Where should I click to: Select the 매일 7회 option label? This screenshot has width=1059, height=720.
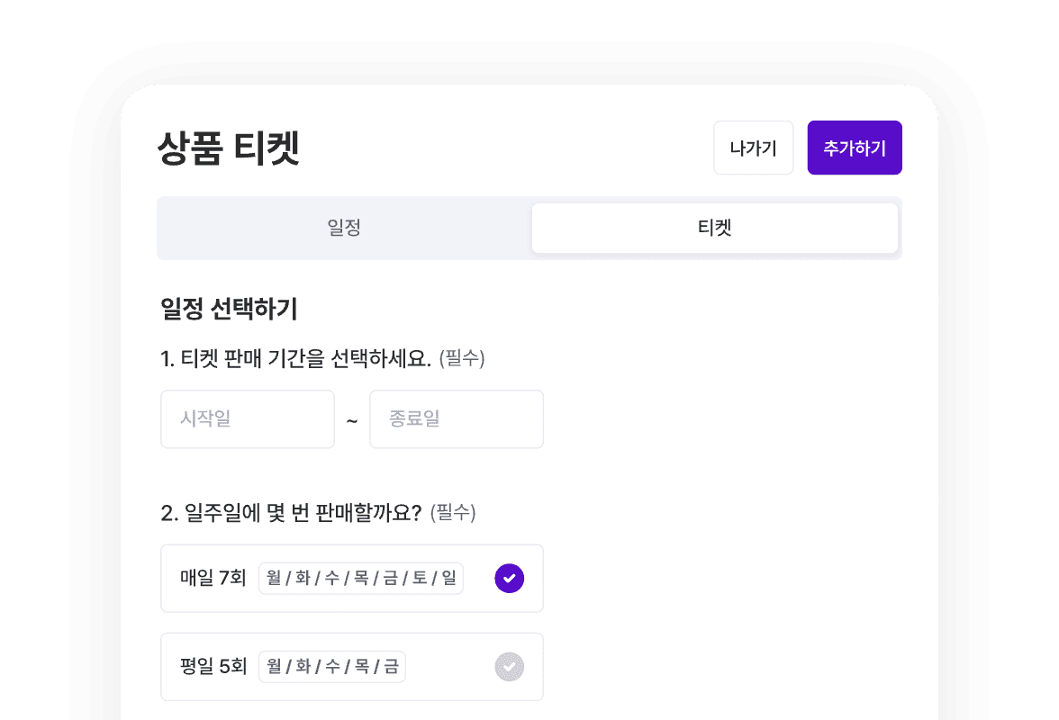[213, 578]
